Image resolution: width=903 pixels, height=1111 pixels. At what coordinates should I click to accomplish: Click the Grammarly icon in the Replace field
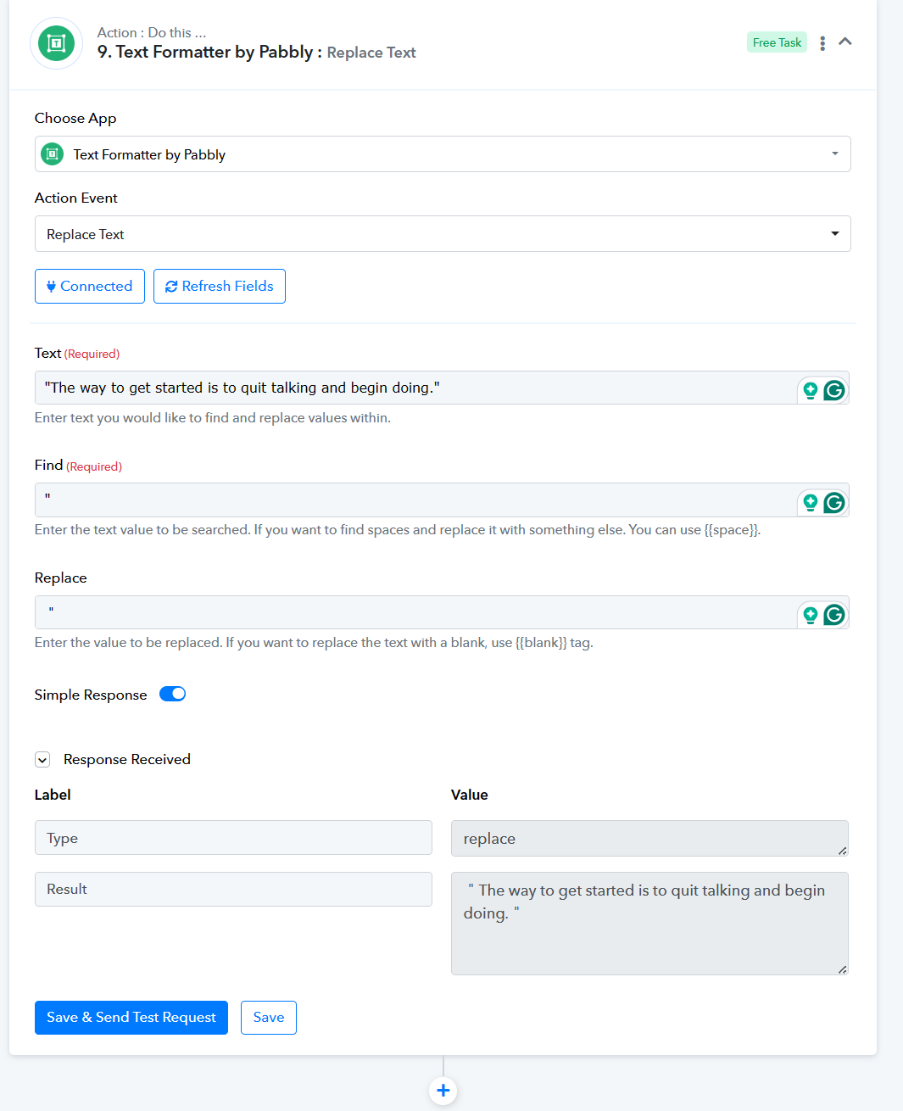click(834, 615)
